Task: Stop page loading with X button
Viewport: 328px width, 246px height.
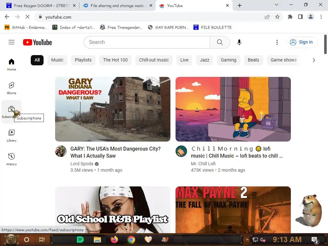Action: point(28,17)
